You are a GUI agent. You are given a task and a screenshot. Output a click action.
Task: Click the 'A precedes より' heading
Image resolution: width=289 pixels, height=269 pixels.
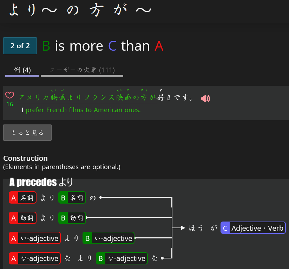(41, 182)
